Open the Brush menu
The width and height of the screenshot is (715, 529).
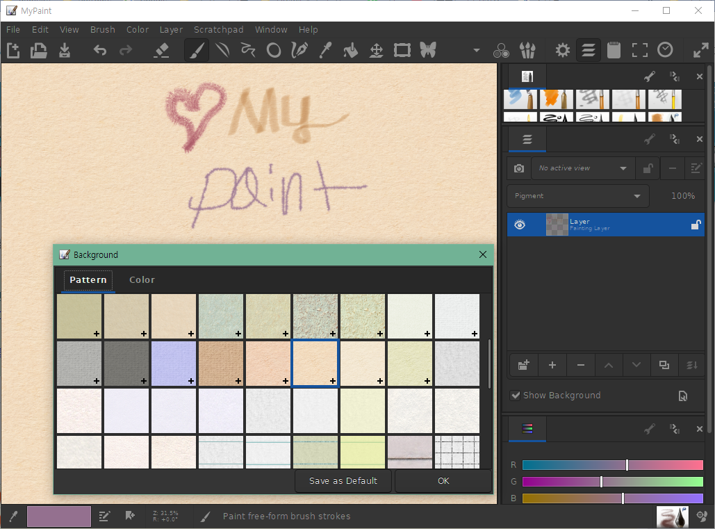[103, 30]
